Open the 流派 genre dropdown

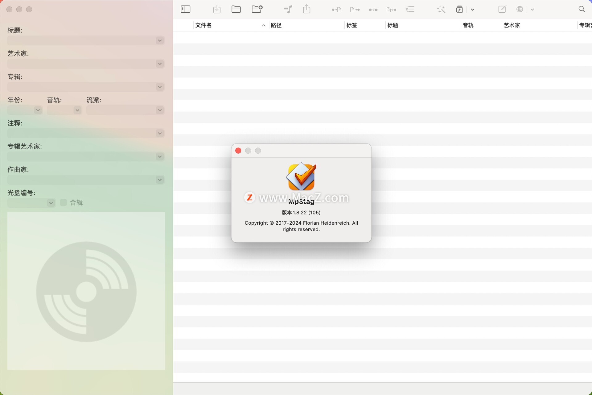[160, 110]
